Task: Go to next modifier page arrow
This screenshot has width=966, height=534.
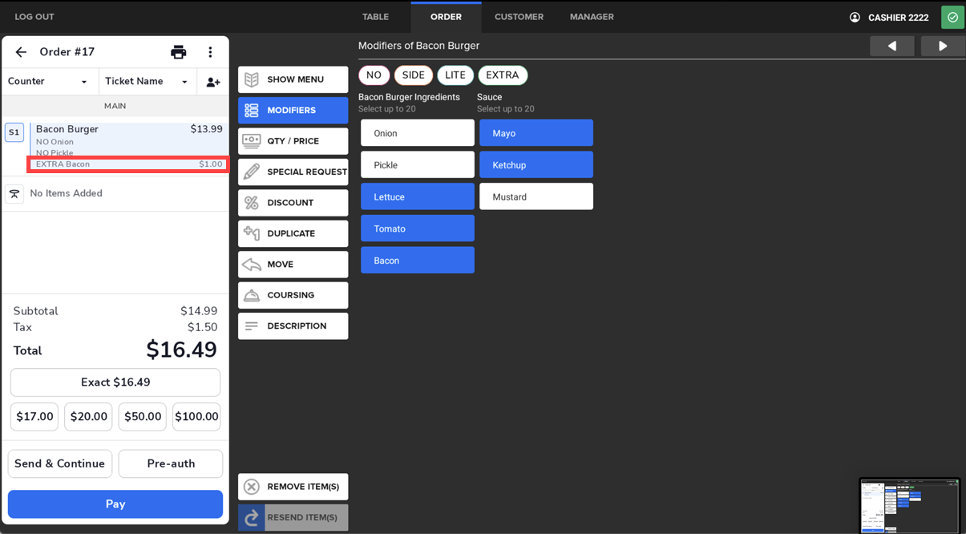Action: pos(942,47)
